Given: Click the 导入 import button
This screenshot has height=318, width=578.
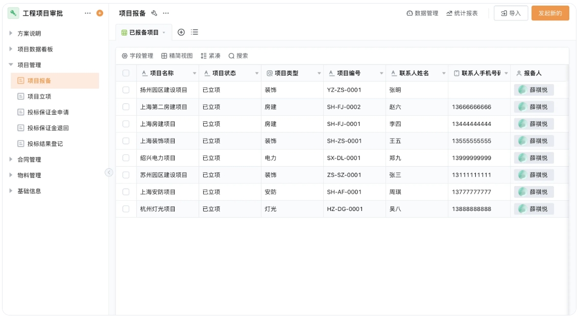Looking at the screenshot, I should [511, 14].
